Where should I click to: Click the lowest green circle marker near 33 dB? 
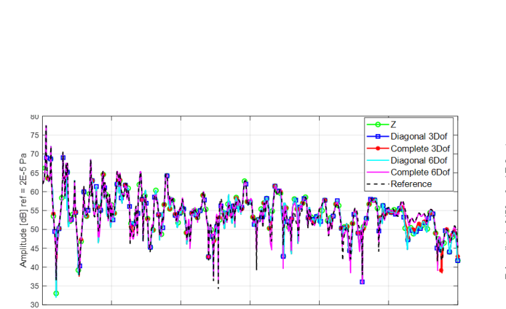(x=56, y=293)
